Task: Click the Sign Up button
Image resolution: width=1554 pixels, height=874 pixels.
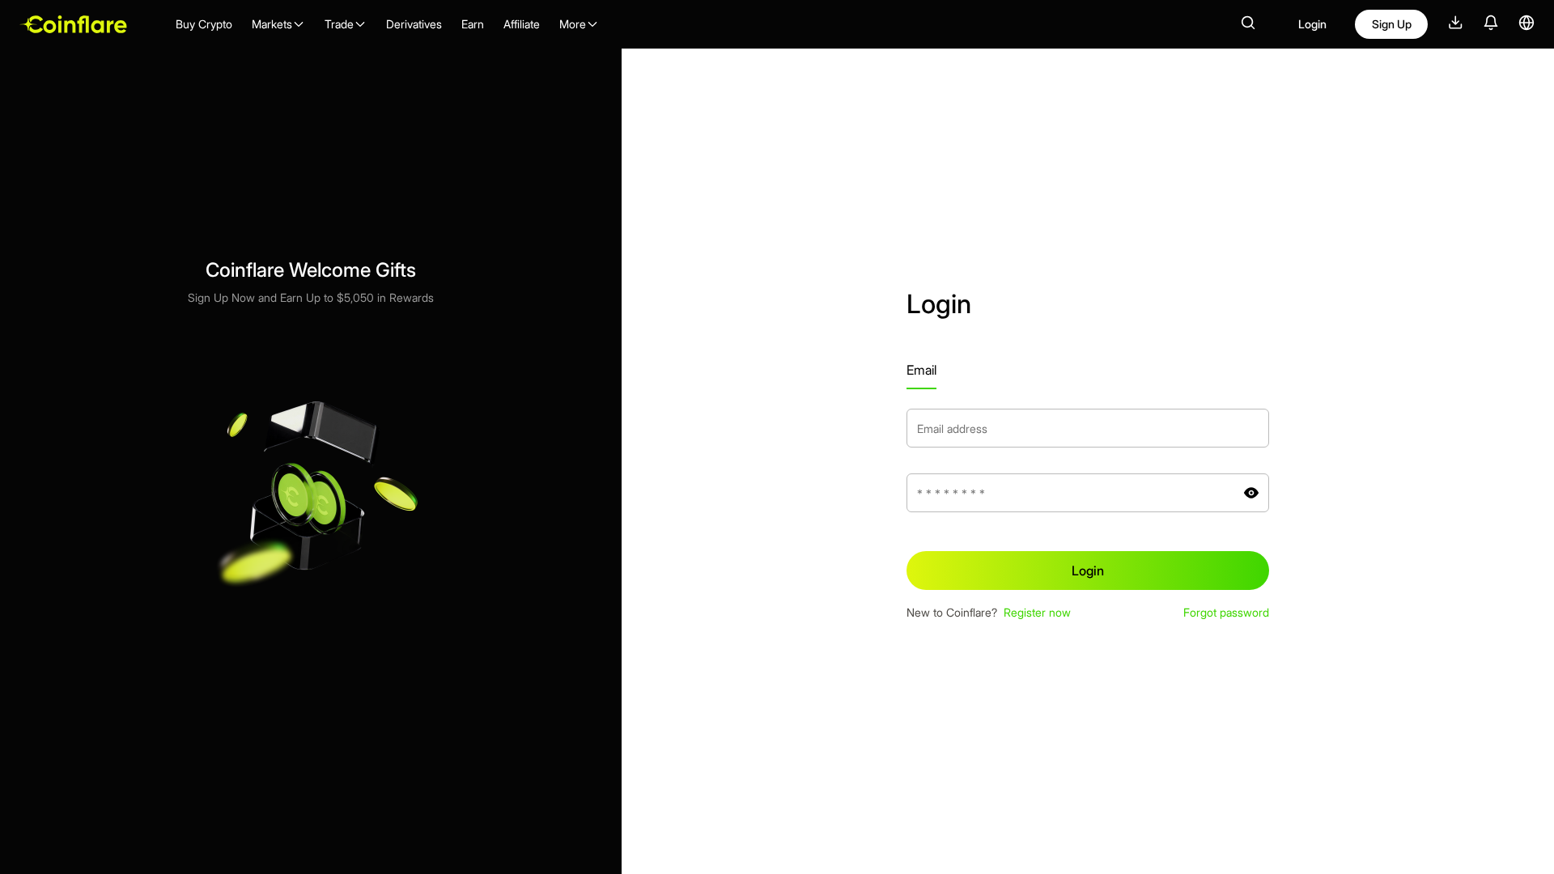Action: click(1391, 24)
